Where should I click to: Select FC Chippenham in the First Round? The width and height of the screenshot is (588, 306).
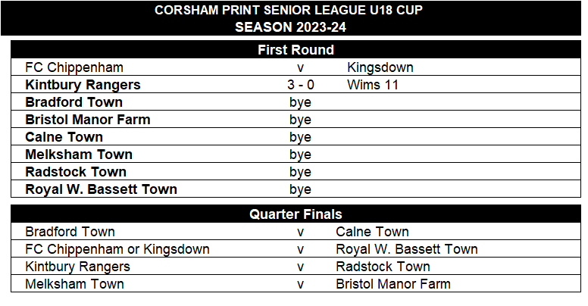pos(74,67)
